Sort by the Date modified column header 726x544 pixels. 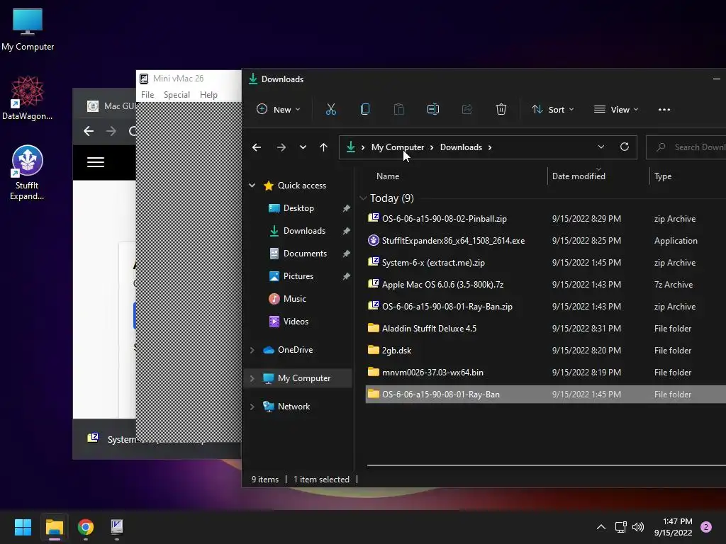click(x=579, y=176)
